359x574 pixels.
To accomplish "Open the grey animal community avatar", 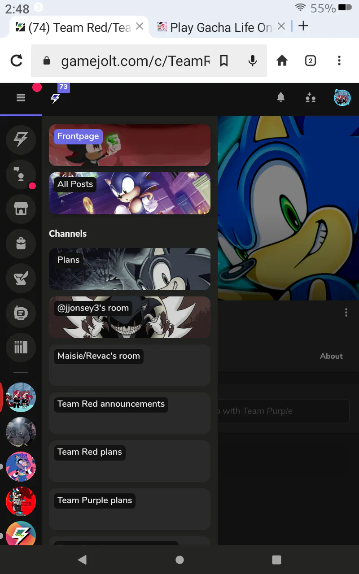I will pyautogui.click(x=21, y=432).
